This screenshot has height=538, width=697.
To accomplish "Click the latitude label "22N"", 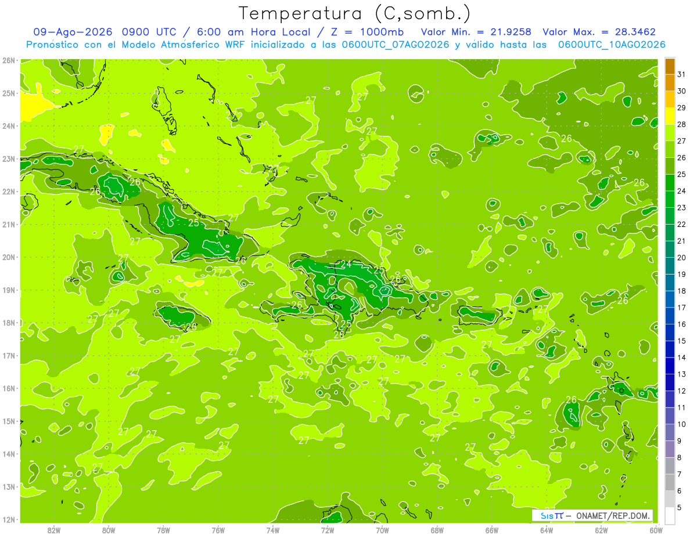I will click(9, 192).
